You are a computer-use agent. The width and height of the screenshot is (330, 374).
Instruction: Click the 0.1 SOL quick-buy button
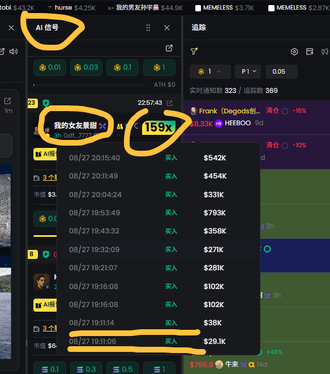pyautogui.click(x=50, y=369)
